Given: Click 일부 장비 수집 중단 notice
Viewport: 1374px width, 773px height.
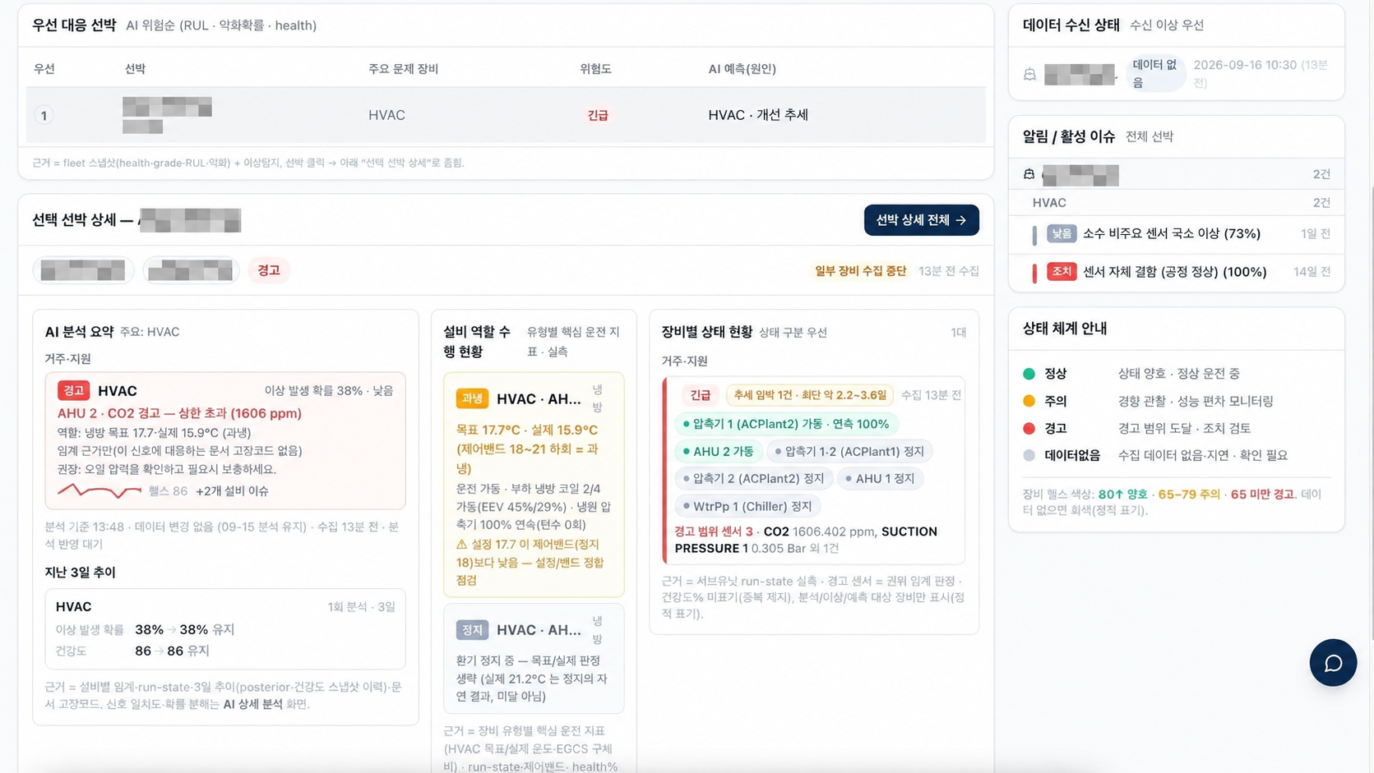Looking at the screenshot, I should tap(860, 271).
